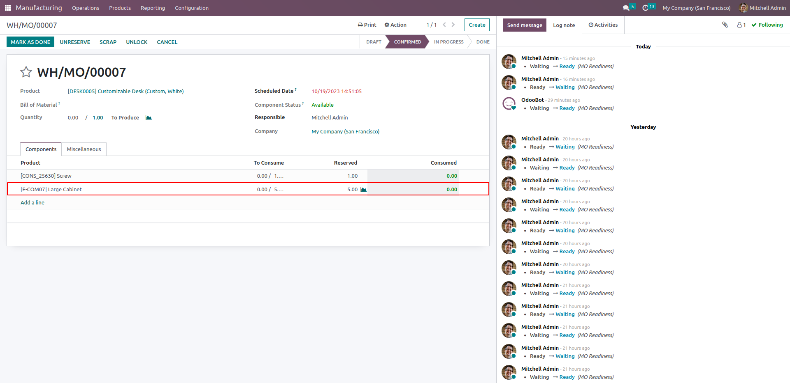Select the Done status stage
The width and height of the screenshot is (790, 383).
click(x=483, y=42)
